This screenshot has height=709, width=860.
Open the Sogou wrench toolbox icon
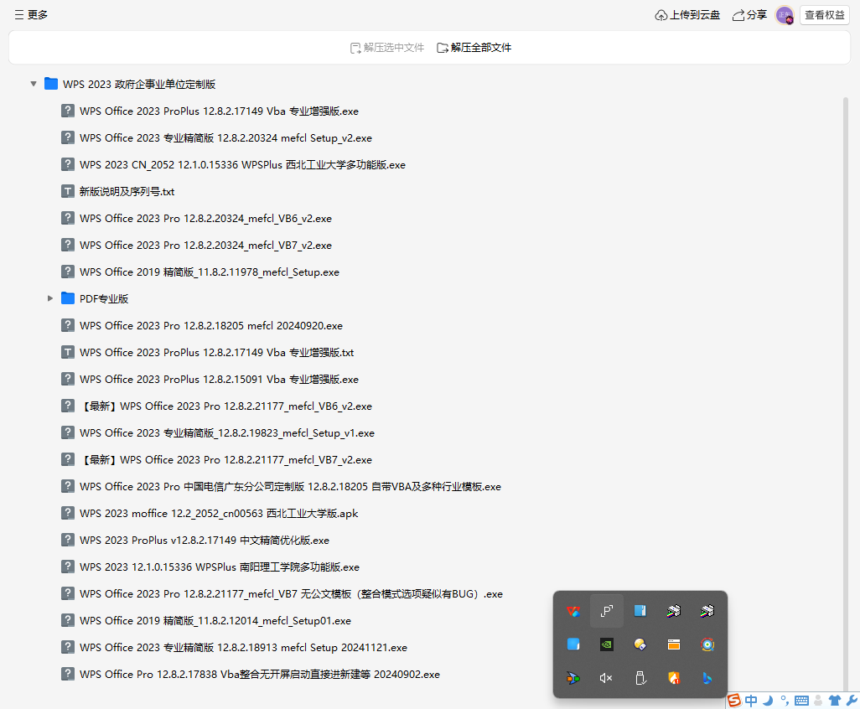[851, 701]
